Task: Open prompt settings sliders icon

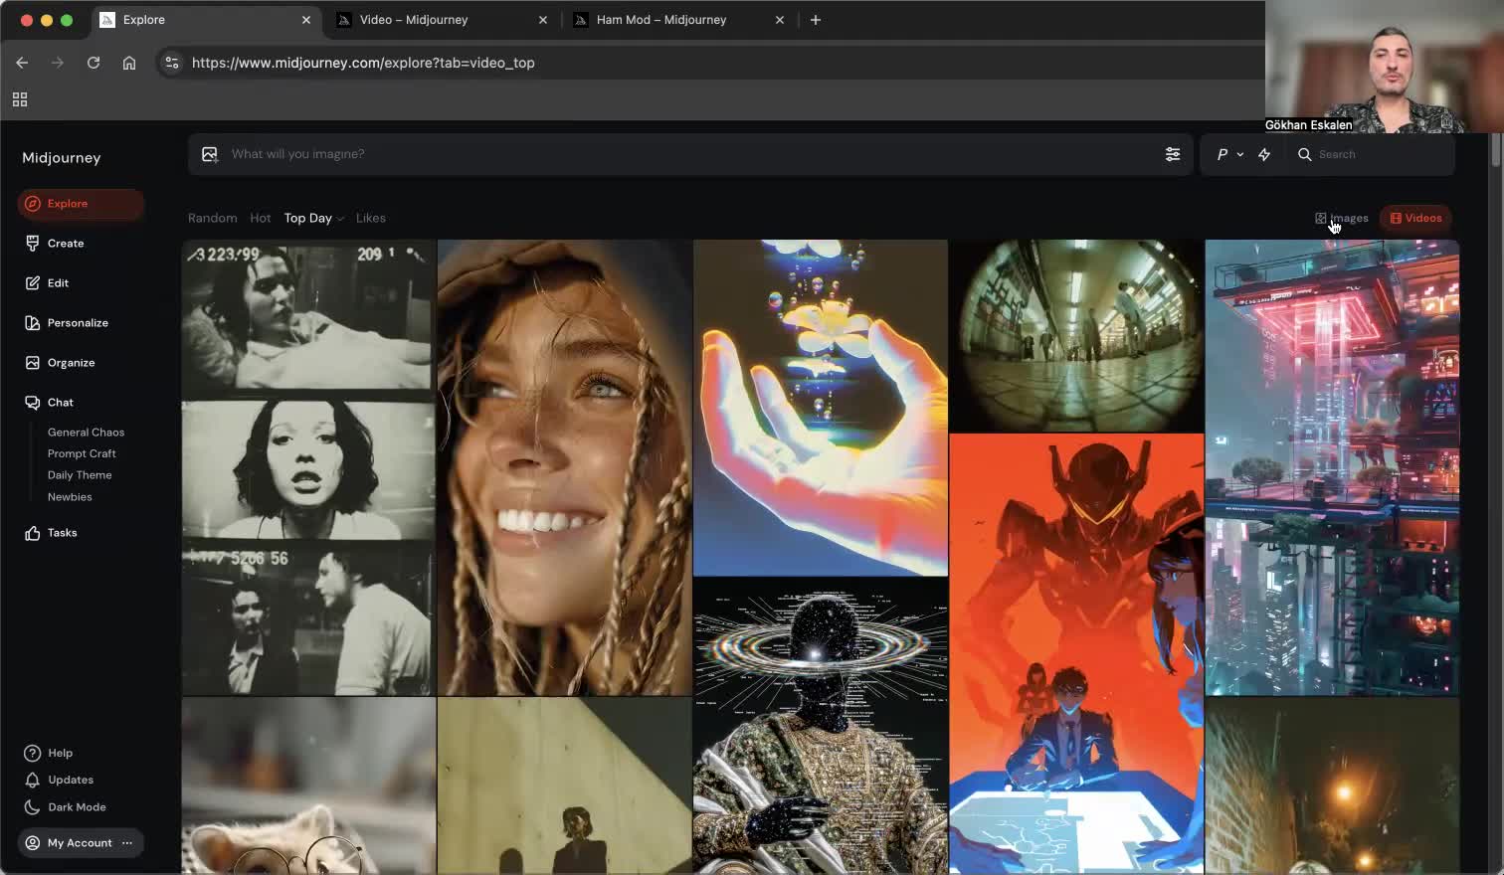Action: click(1173, 154)
